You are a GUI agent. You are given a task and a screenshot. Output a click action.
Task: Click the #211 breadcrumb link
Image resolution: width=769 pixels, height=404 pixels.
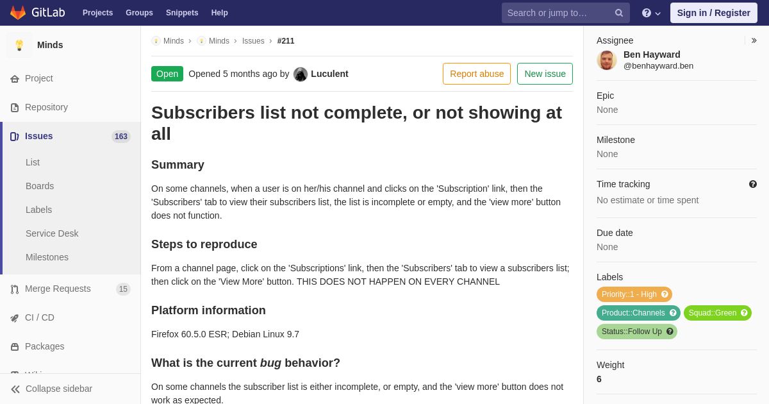286,41
